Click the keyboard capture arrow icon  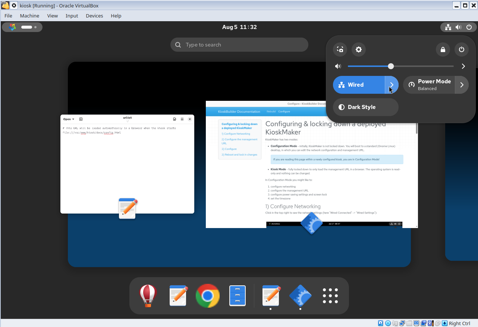(x=444, y=323)
